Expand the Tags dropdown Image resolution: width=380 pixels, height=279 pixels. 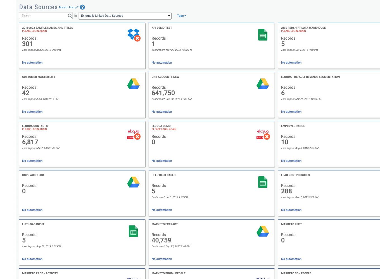(x=182, y=16)
